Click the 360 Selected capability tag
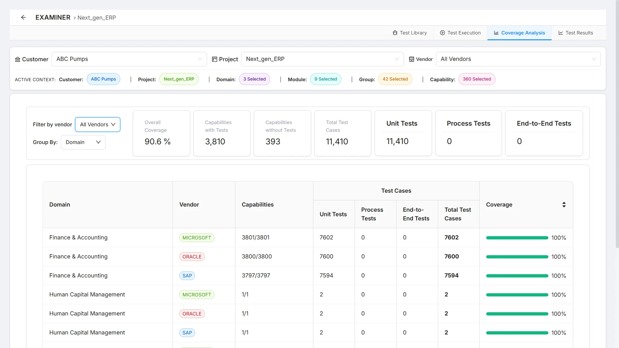Image resolution: width=619 pixels, height=348 pixels. [x=477, y=79]
